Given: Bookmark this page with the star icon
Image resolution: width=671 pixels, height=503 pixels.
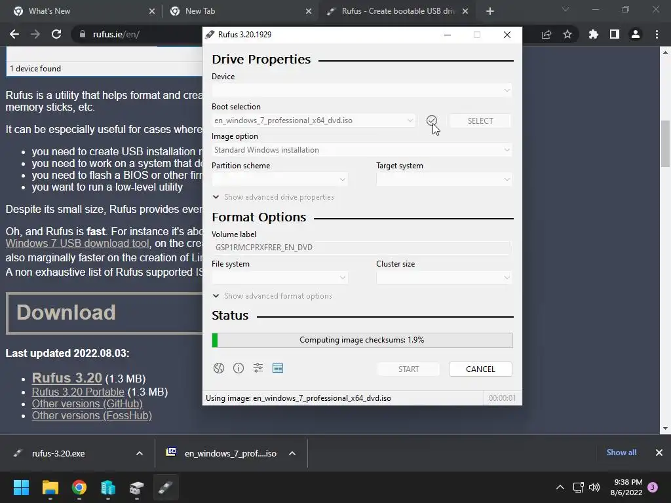Looking at the screenshot, I should [567, 34].
